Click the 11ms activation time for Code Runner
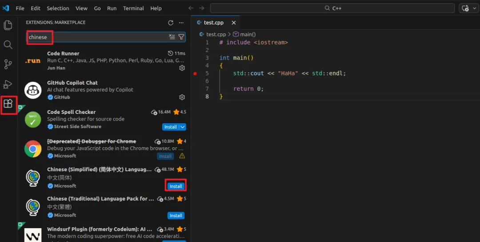 tap(176, 53)
